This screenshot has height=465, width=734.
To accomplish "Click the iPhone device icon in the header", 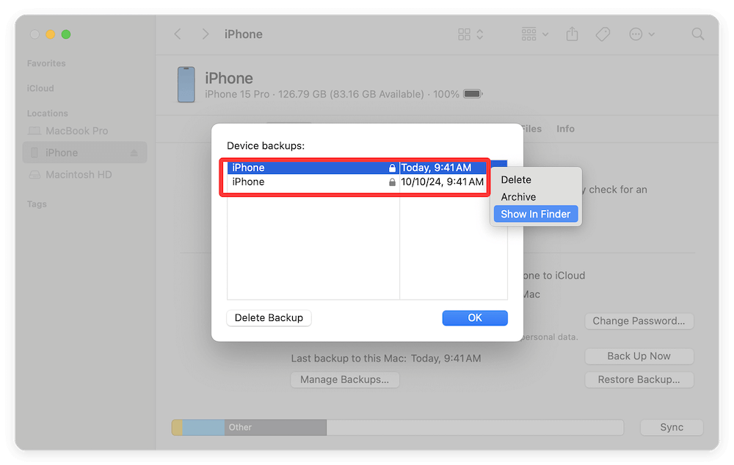I will coord(185,84).
